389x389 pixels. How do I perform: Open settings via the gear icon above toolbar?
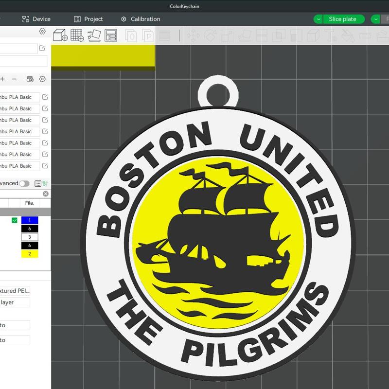(x=42, y=31)
